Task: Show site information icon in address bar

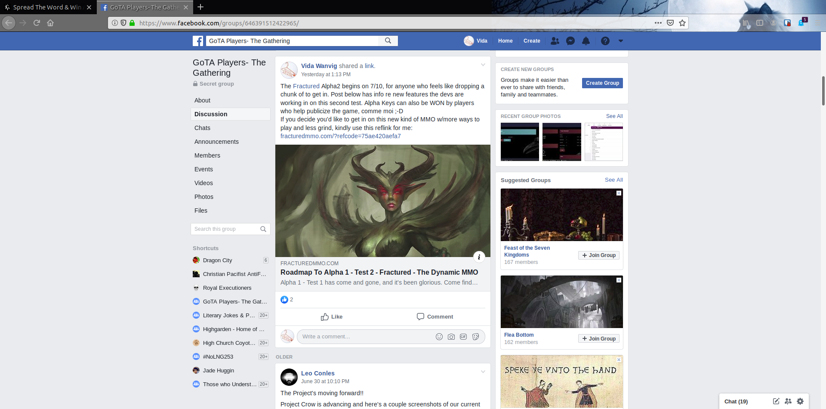Action: point(115,23)
